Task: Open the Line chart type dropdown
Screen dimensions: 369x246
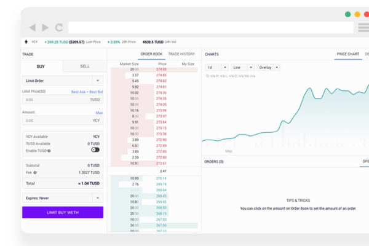Action: click(243, 68)
